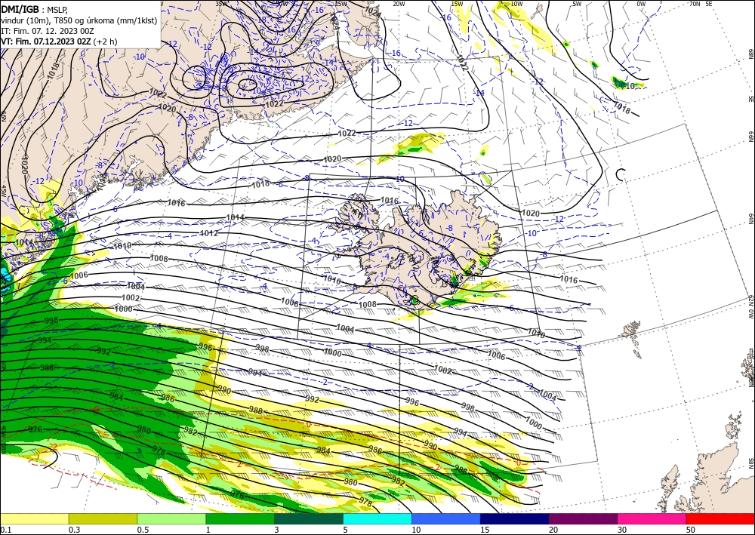Screen dimensions: 755x535
Task: Click the blue 10–15 mm legend swatch
Action: (446, 518)
